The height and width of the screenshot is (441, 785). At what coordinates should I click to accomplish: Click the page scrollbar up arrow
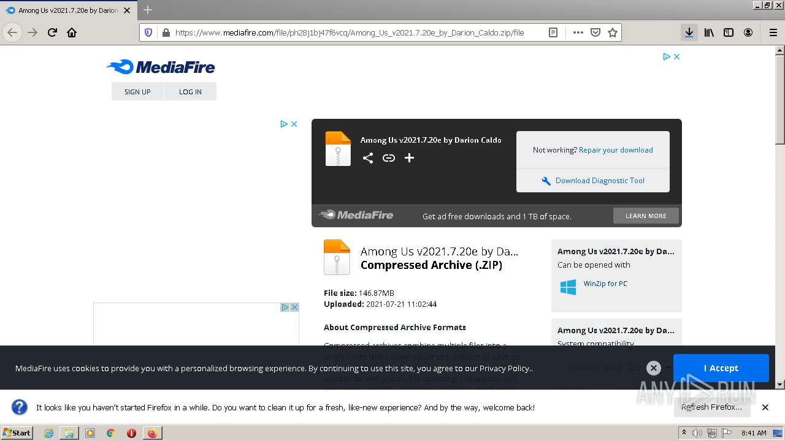(x=780, y=51)
